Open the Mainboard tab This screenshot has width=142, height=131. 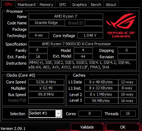coord(26,5)
